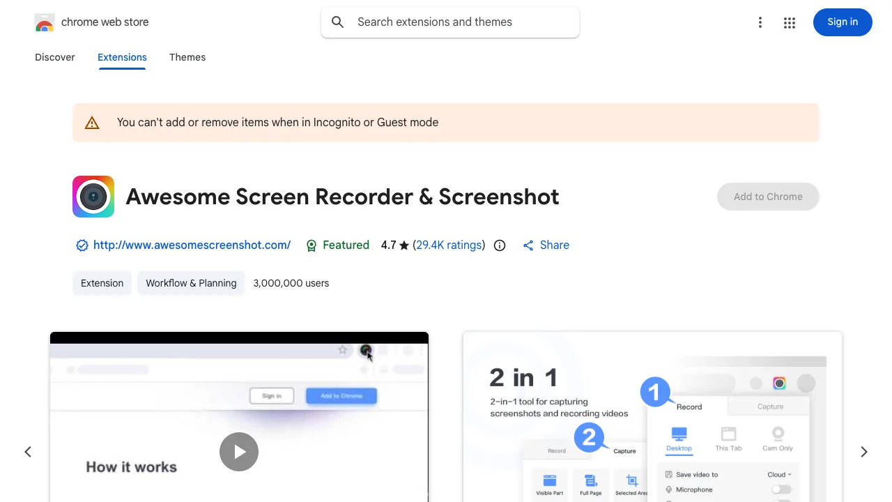The image size is (892, 502).
Task: Open the awesomescreenshot.com website link
Action: point(192,245)
